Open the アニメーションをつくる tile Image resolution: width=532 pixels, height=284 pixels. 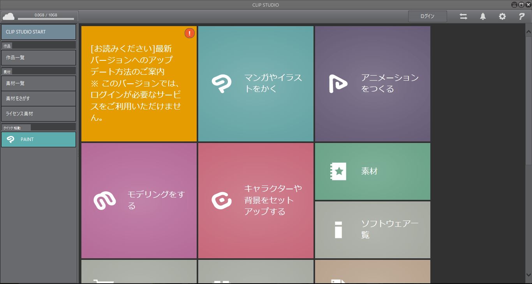point(373,84)
